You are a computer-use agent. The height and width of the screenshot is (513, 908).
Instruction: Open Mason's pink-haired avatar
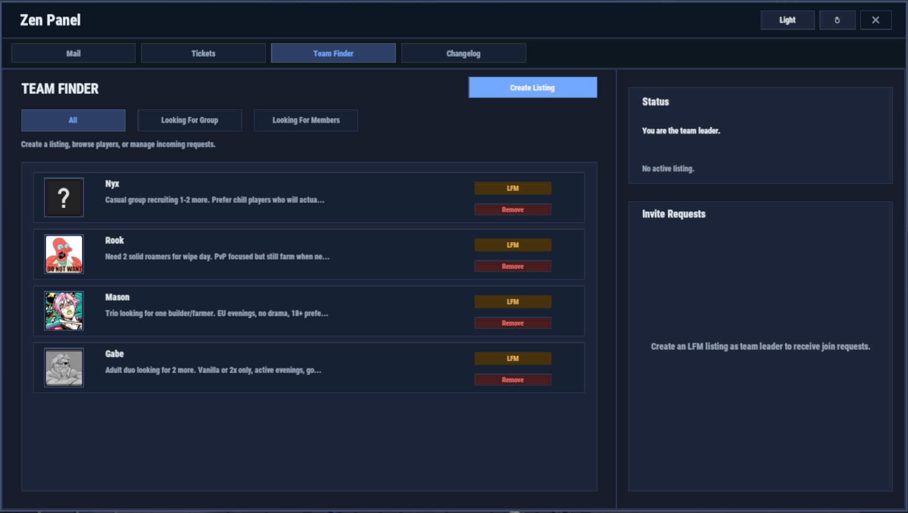point(64,311)
